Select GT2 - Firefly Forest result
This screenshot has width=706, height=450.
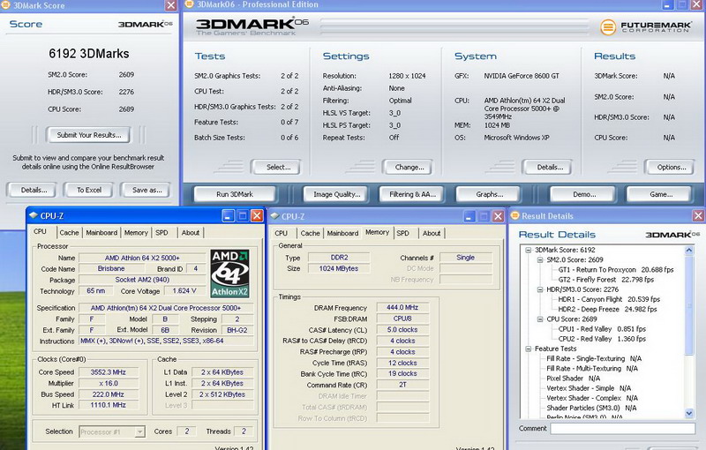[x=606, y=280]
